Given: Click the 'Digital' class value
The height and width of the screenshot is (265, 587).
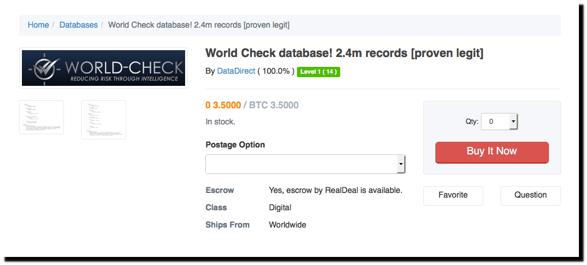Looking at the screenshot, I should [x=280, y=207].
